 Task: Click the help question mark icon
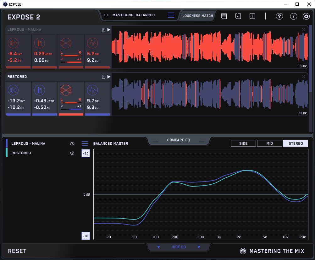[x=293, y=16]
